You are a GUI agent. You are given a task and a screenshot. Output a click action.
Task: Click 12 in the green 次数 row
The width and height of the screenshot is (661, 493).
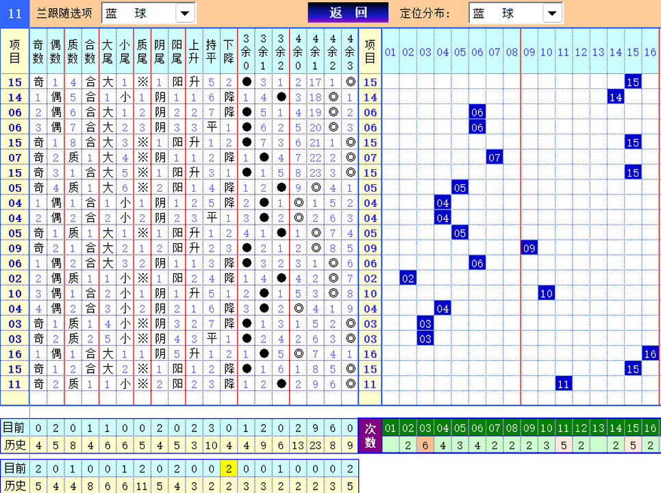click(581, 428)
